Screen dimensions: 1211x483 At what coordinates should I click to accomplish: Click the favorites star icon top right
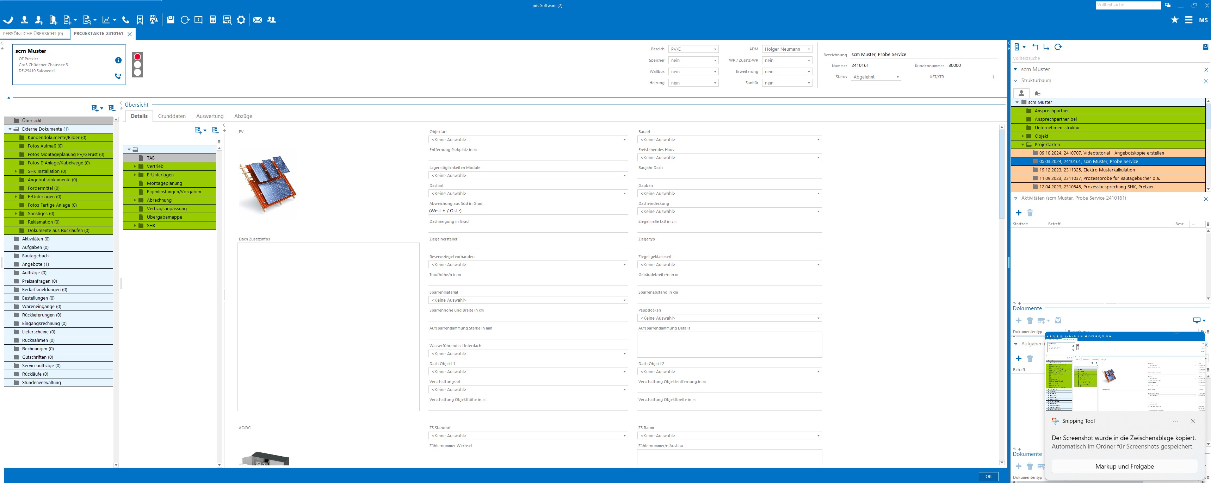click(1174, 20)
